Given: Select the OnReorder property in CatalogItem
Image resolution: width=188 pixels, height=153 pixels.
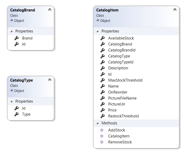Looking at the screenshot, I should tap(118, 92).
